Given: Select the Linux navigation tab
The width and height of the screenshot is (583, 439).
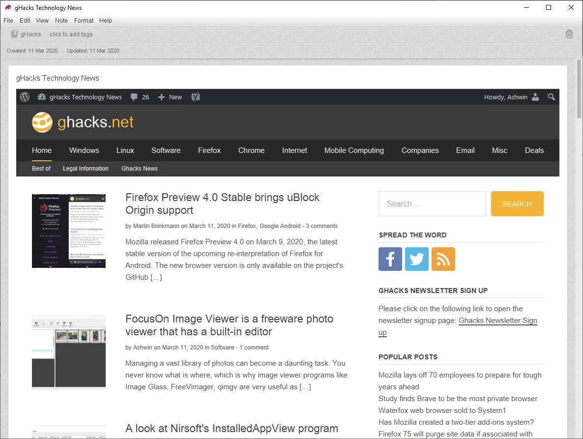Looking at the screenshot, I should click(x=125, y=150).
